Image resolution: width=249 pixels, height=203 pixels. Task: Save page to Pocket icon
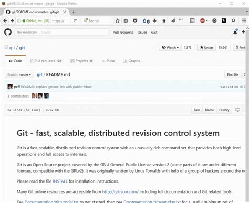(135, 20)
